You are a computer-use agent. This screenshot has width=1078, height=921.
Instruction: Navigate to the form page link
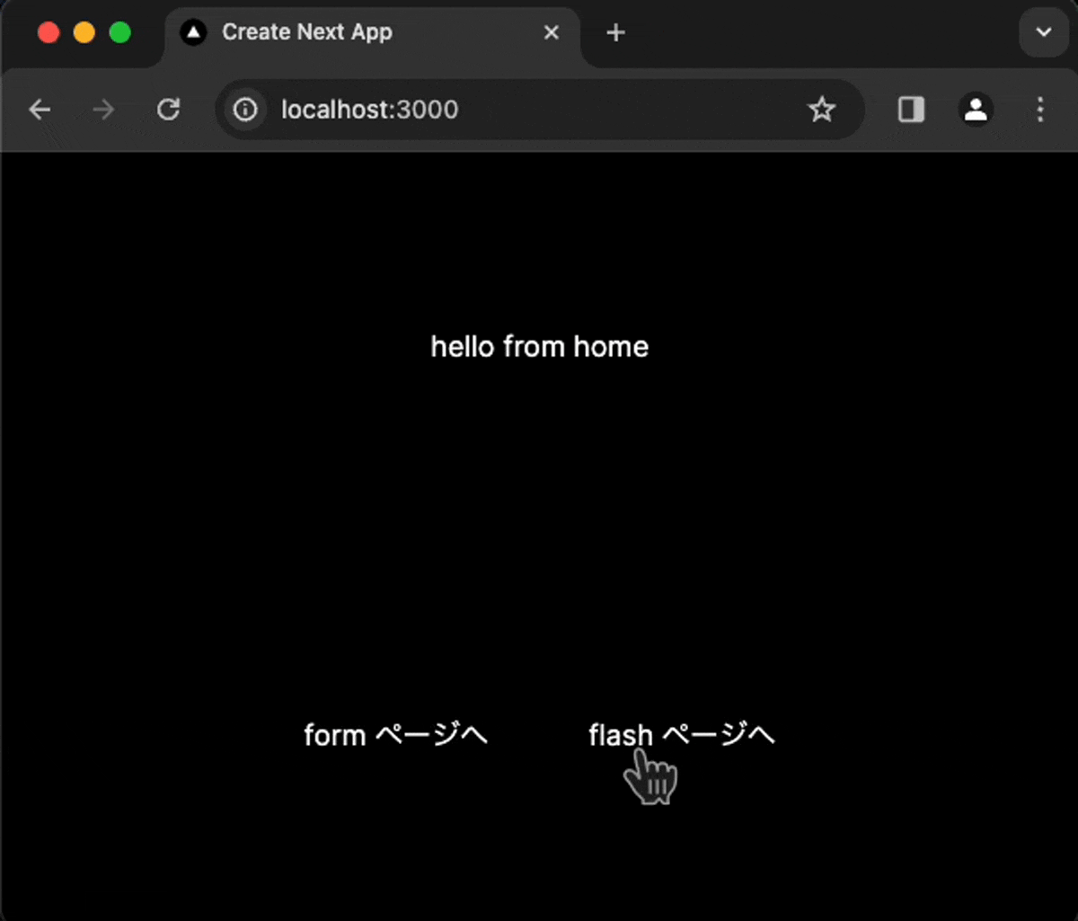point(395,734)
